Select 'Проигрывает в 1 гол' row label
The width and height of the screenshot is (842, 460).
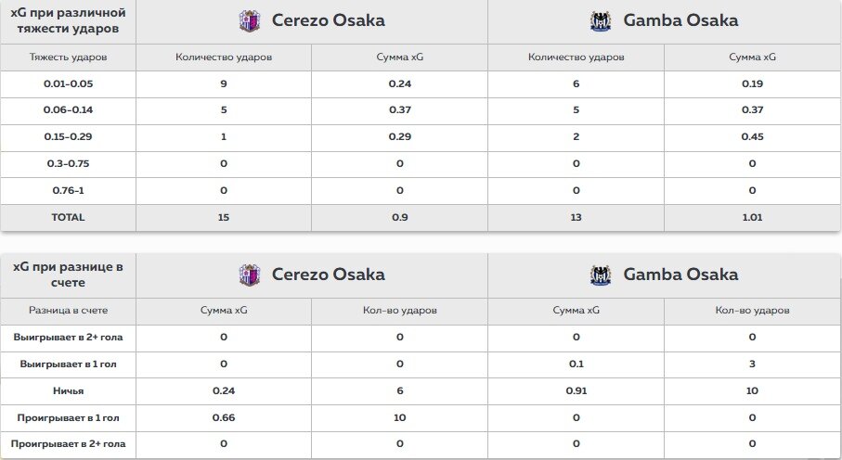(x=68, y=417)
